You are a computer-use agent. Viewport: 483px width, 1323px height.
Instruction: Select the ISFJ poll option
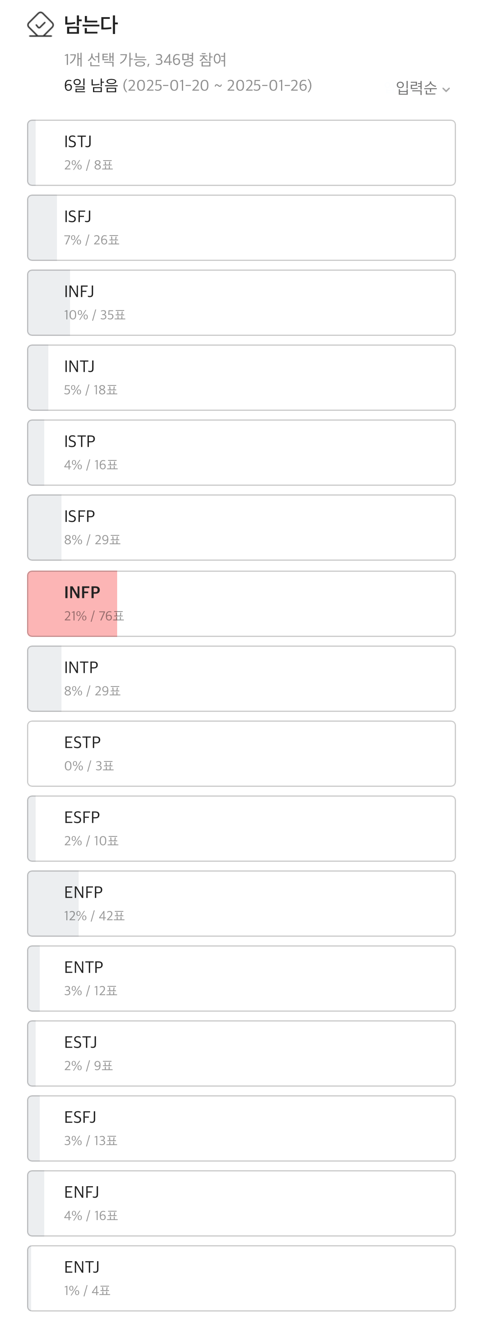click(242, 227)
